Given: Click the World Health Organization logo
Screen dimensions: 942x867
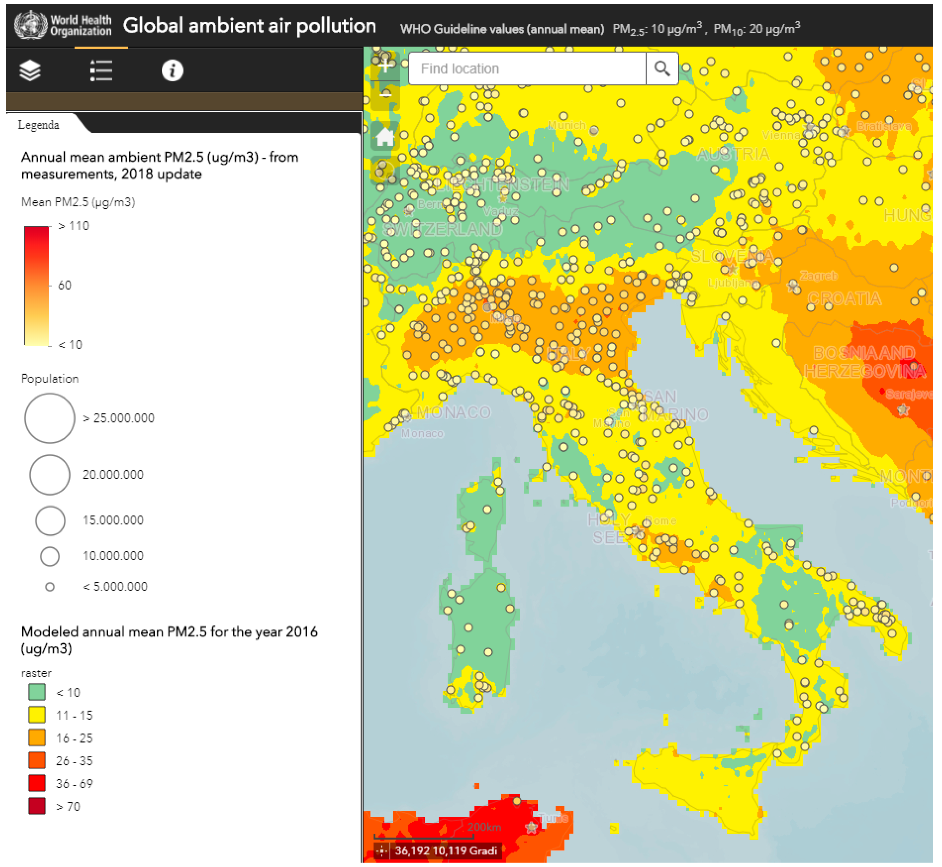Looking at the screenshot, I should point(63,25).
